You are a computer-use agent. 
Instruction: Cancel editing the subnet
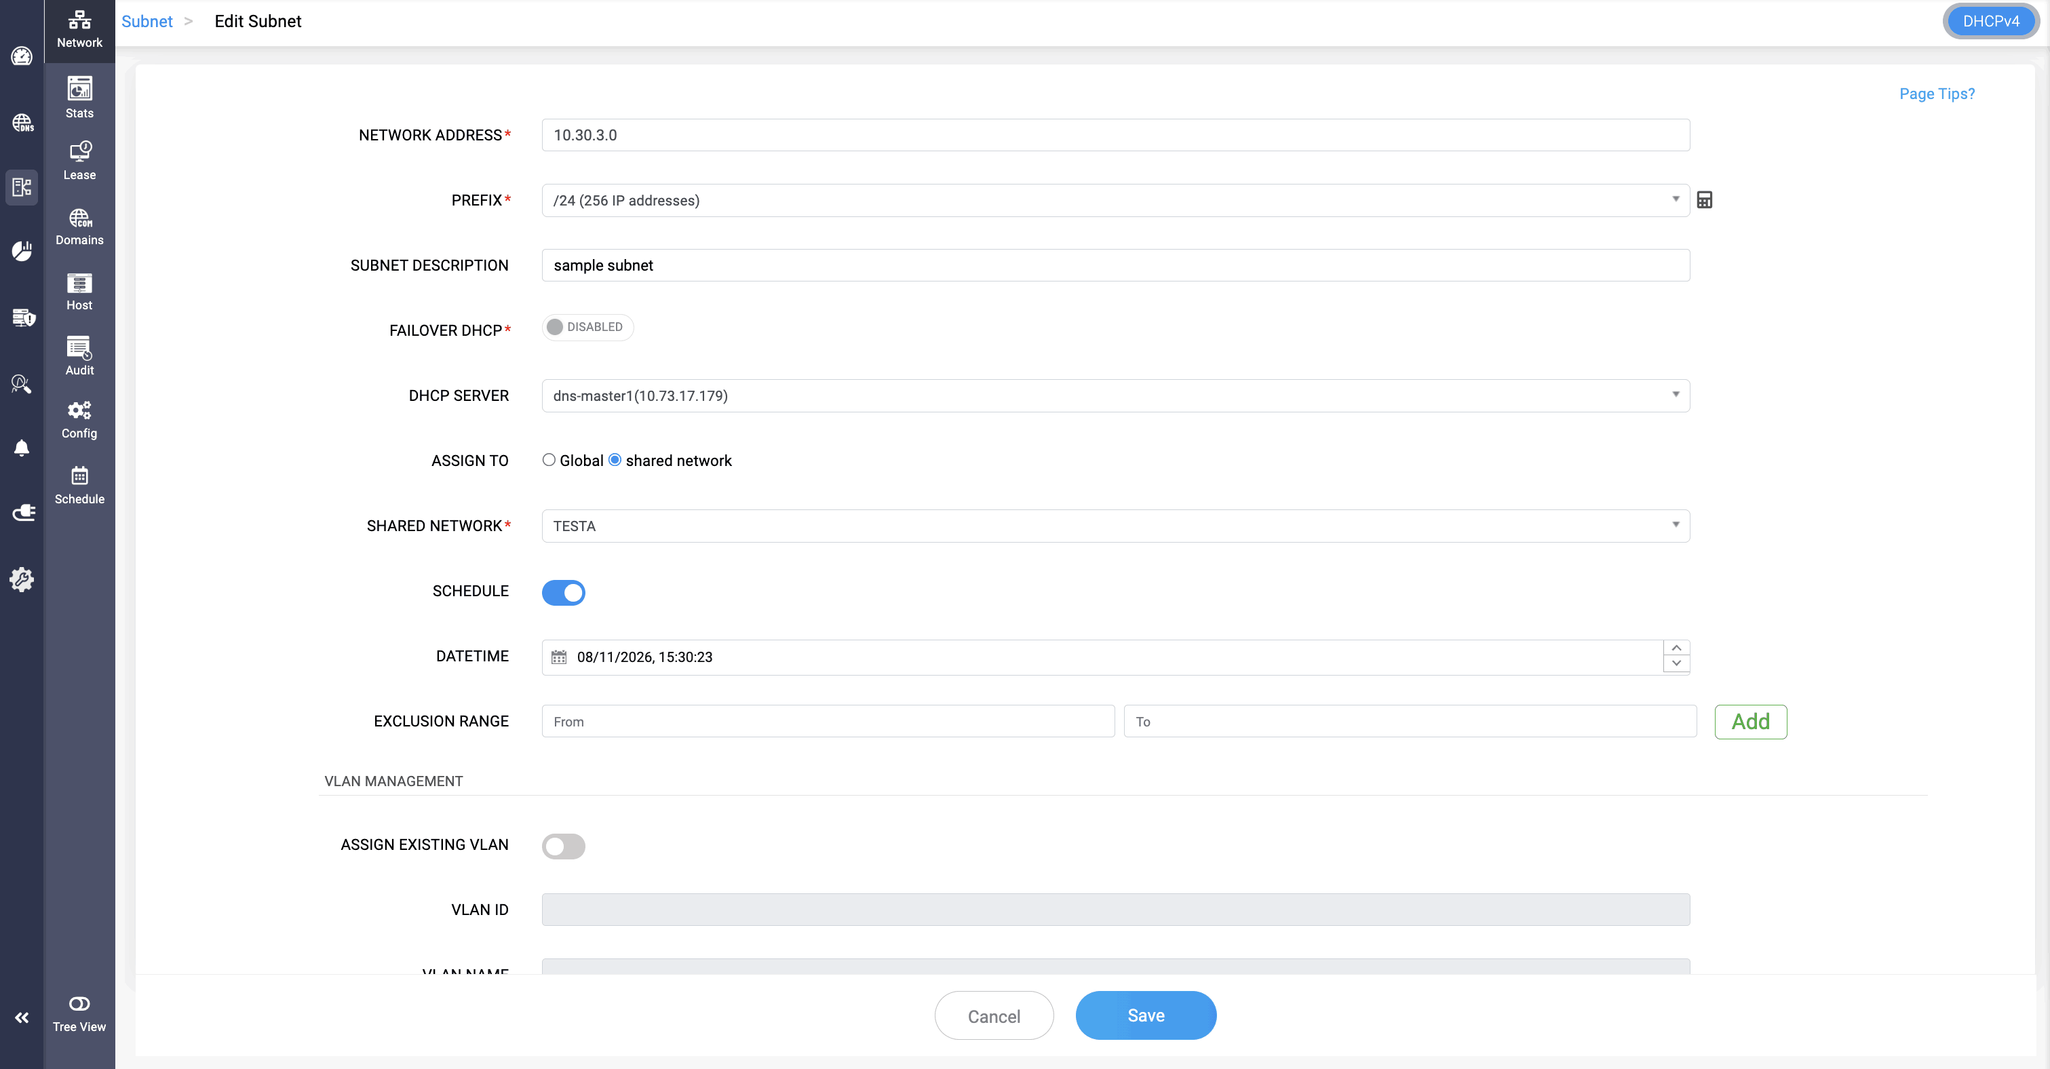[994, 1015]
